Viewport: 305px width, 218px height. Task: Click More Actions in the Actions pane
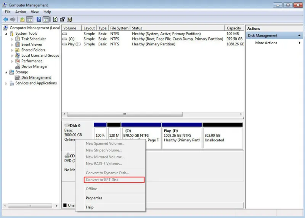(x=266, y=43)
